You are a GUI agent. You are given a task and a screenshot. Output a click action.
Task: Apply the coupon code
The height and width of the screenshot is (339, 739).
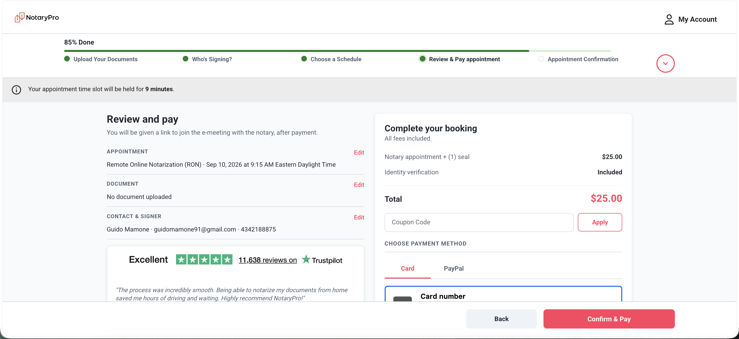pyautogui.click(x=600, y=222)
